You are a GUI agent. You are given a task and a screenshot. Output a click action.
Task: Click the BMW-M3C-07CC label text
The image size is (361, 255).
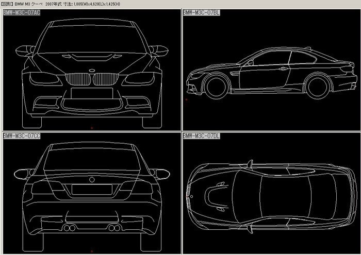point(22,136)
